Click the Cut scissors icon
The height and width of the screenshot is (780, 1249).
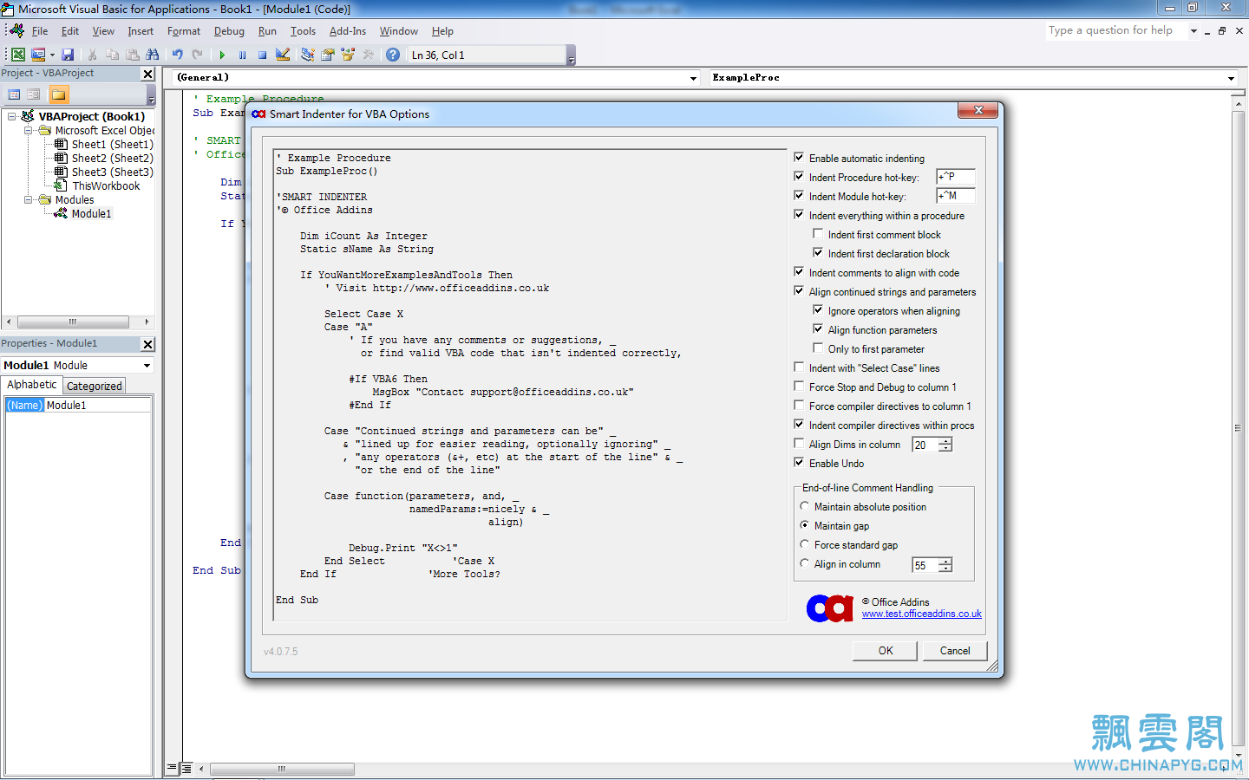pos(92,55)
